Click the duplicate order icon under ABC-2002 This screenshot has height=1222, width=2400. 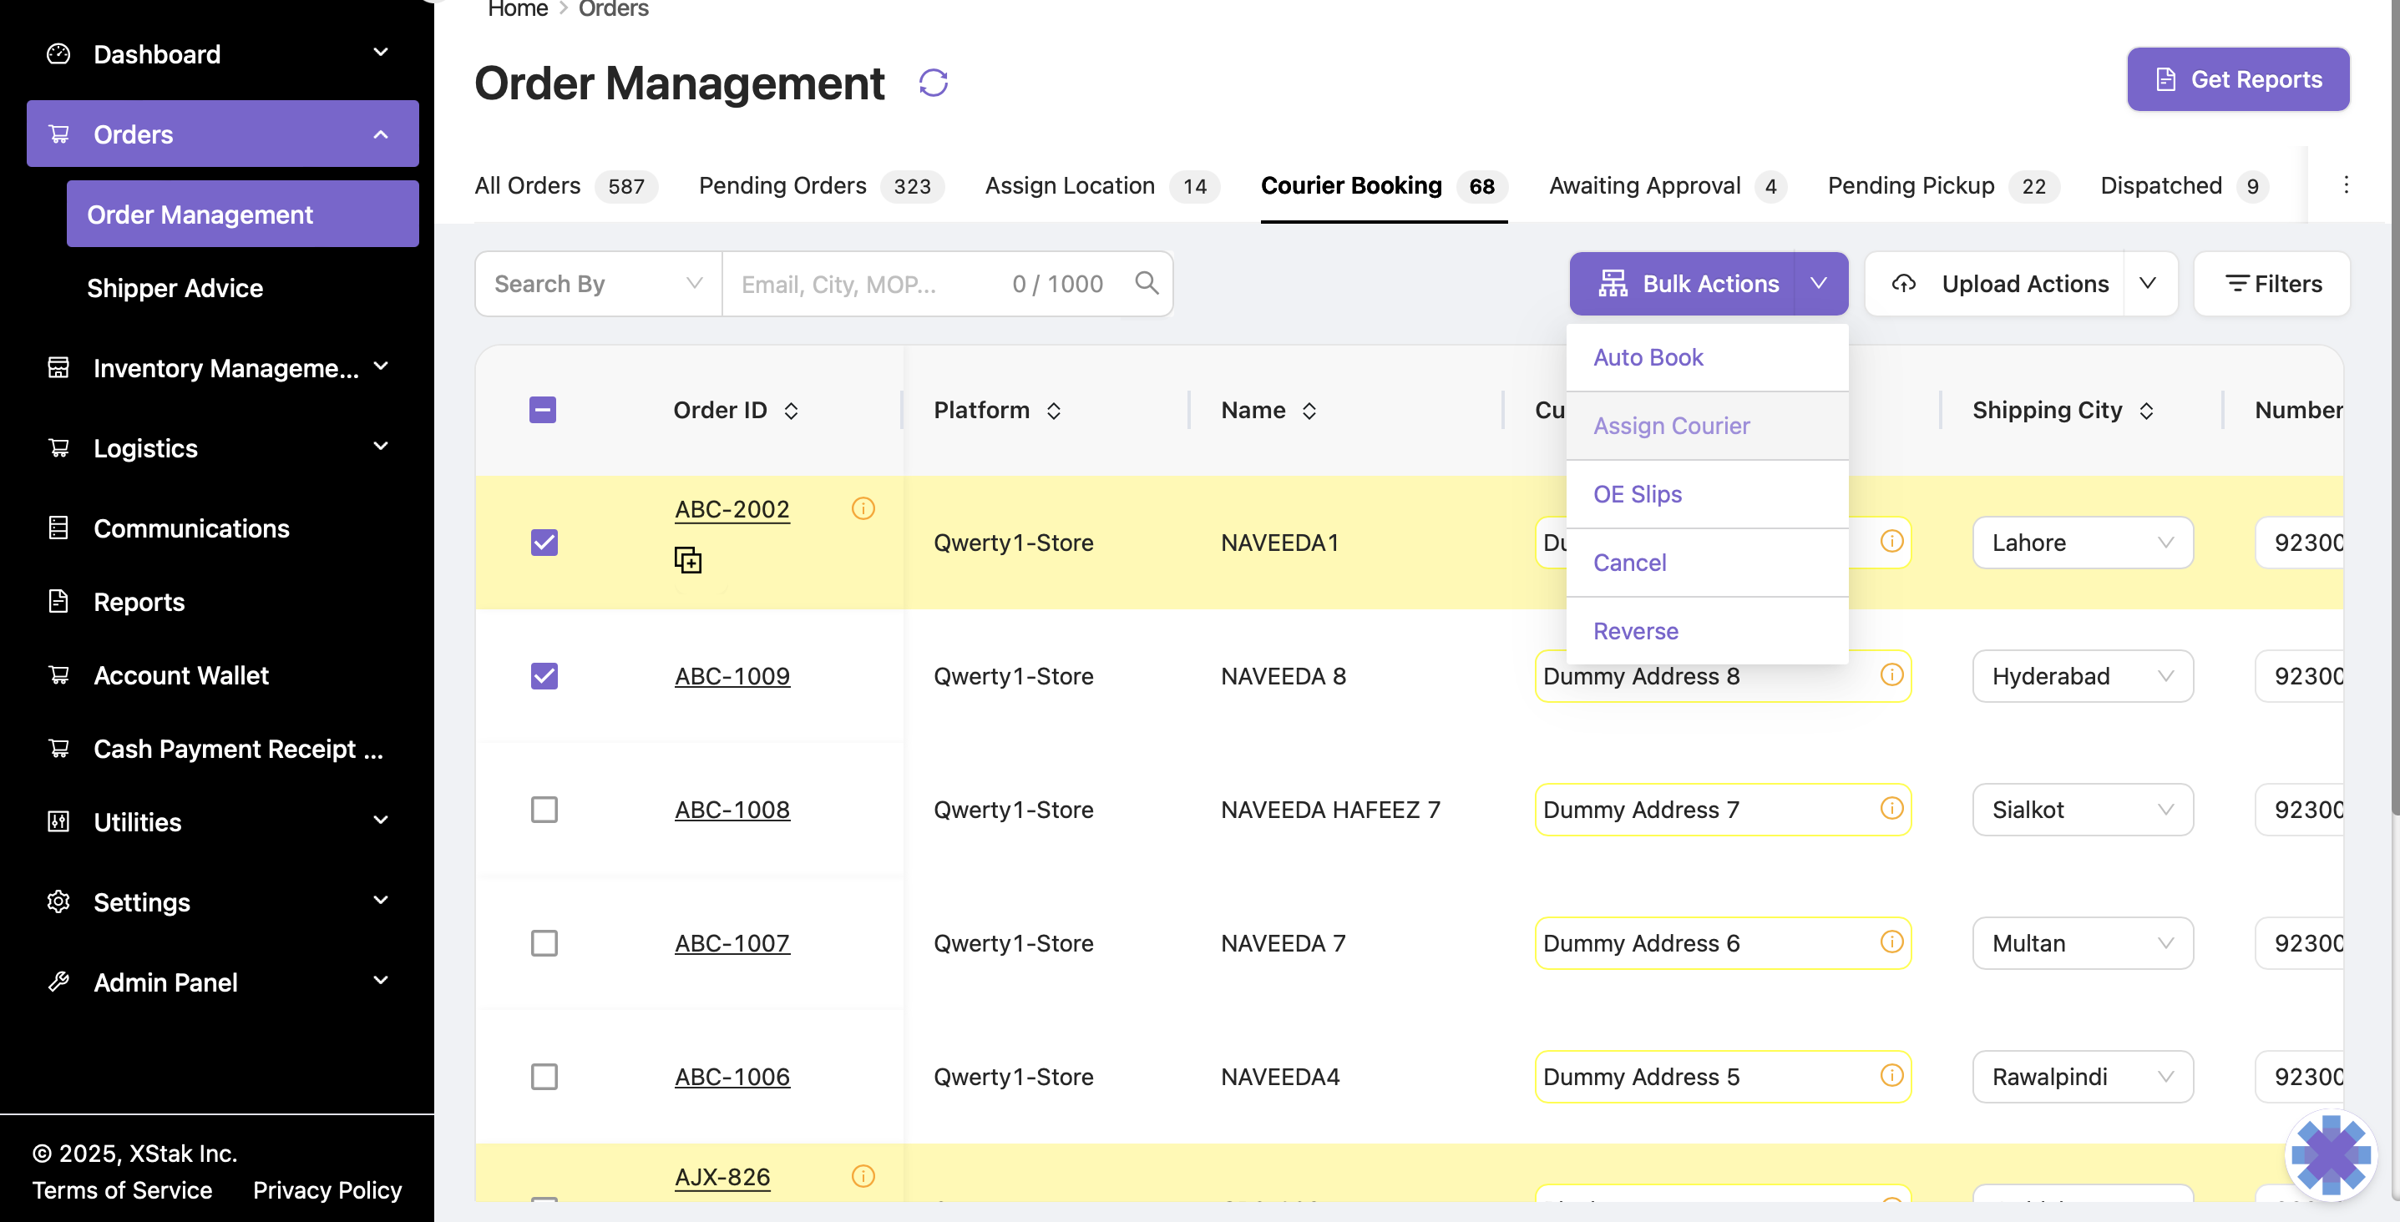pyautogui.click(x=687, y=560)
